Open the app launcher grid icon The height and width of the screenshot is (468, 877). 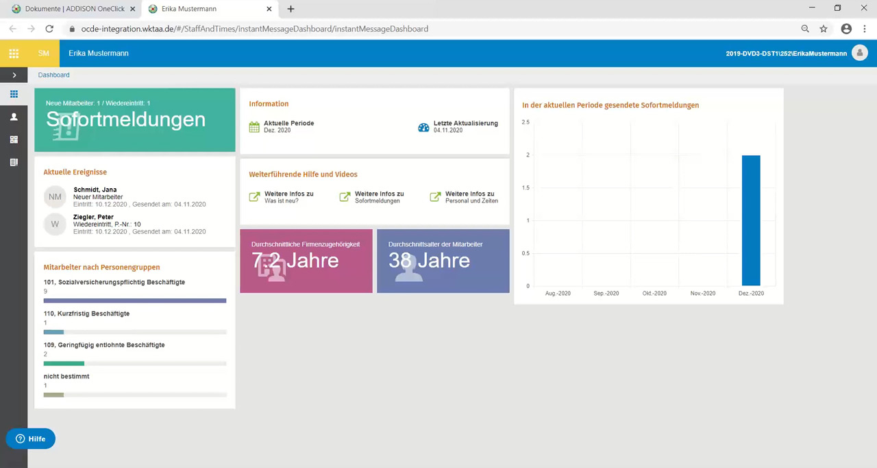[14, 53]
